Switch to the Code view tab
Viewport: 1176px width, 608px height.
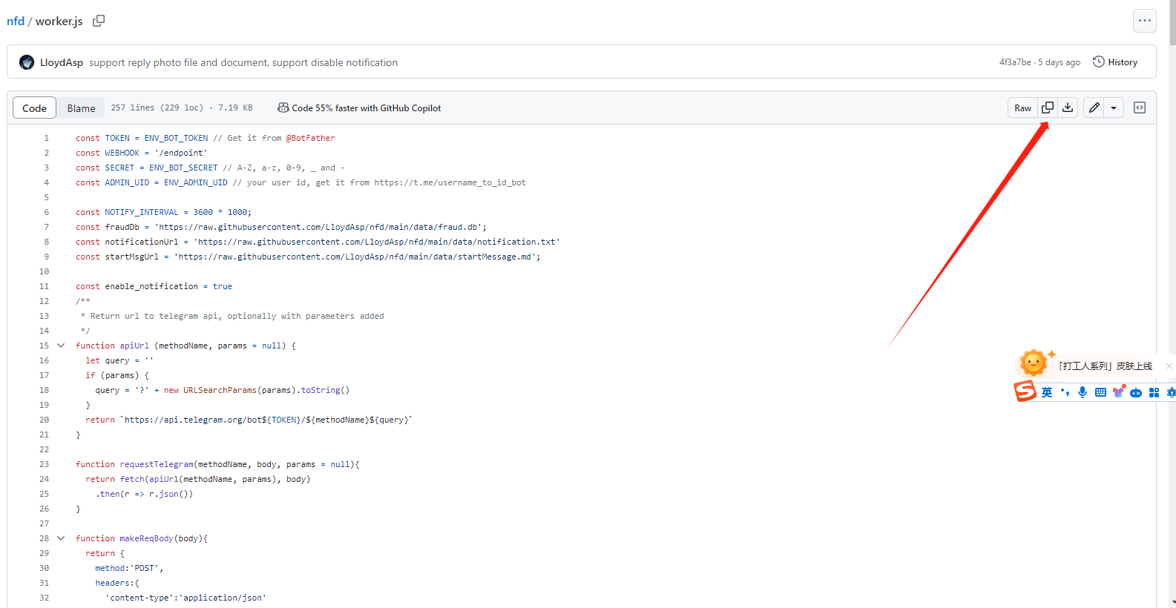34,108
